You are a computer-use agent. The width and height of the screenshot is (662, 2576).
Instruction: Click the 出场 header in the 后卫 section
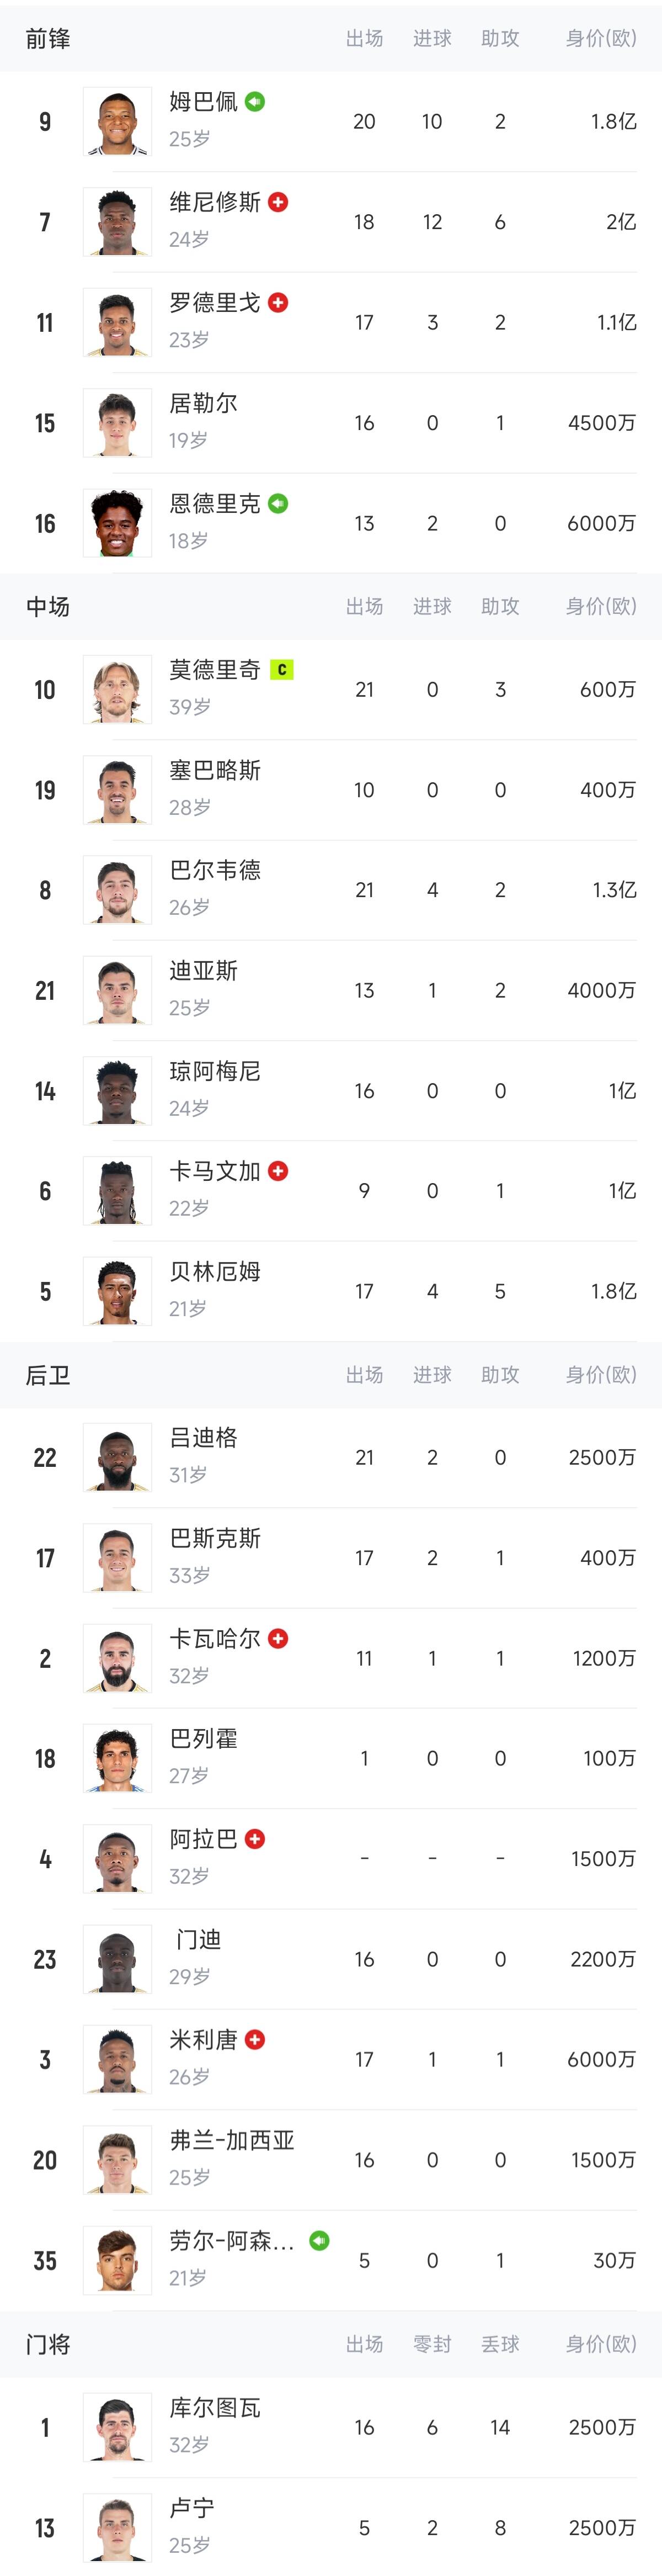[364, 1375]
